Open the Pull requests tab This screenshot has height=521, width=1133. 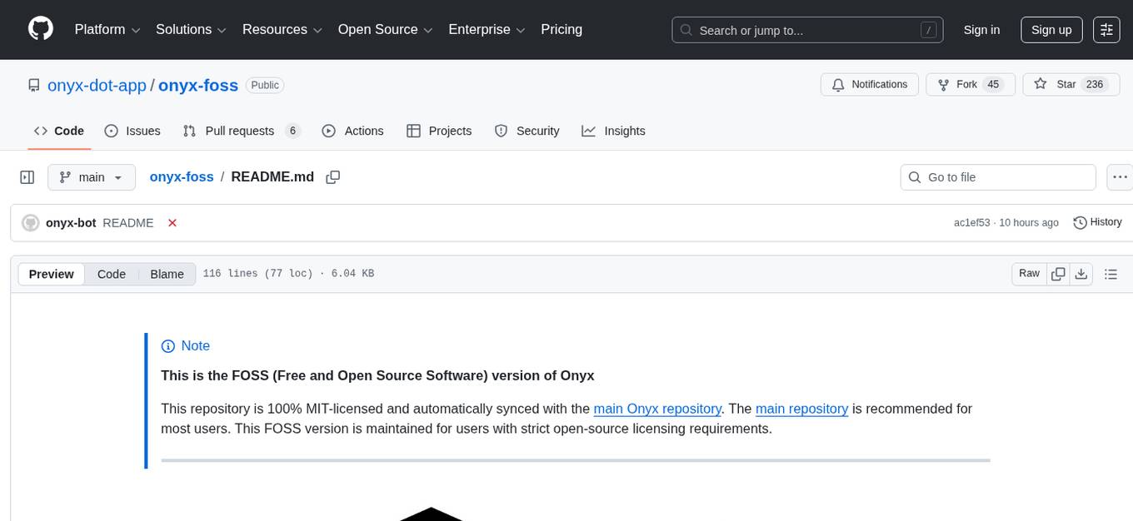pyautogui.click(x=238, y=131)
